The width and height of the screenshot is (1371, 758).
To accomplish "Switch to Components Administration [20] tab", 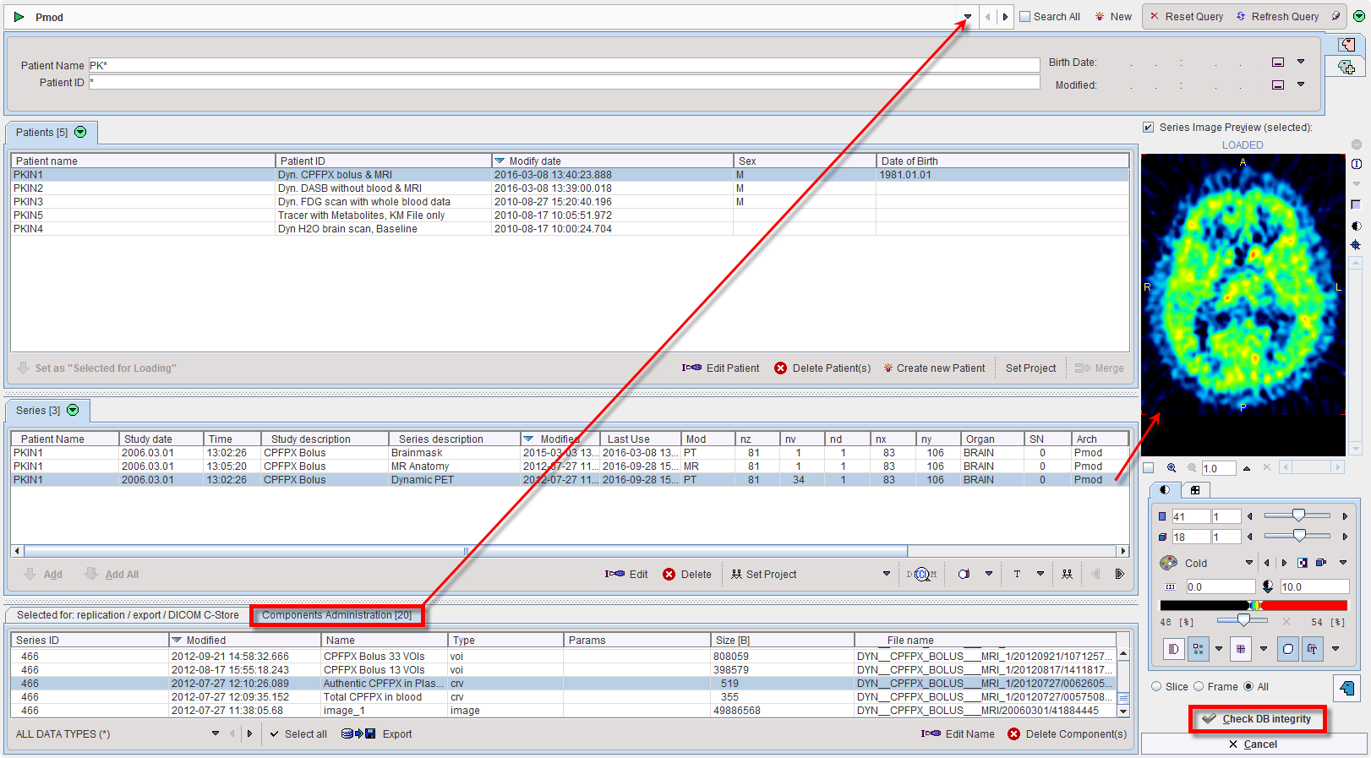I will [x=336, y=615].
